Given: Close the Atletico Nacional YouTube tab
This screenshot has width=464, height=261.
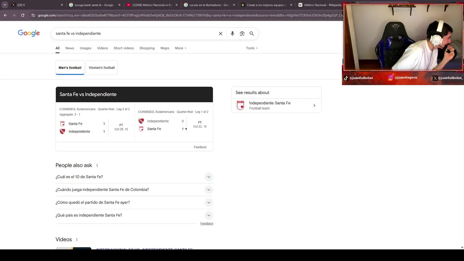Looking at the screenshot, I should coord(177,5).
